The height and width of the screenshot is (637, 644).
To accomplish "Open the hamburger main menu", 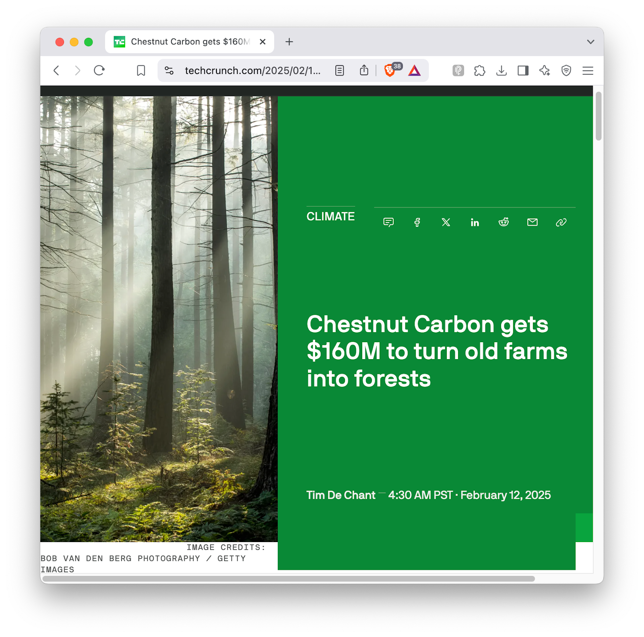I will pos(588,71).
